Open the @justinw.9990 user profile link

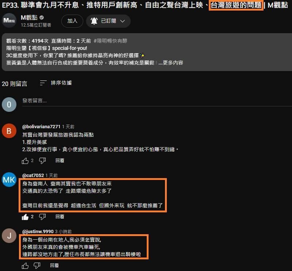[38, 232]
